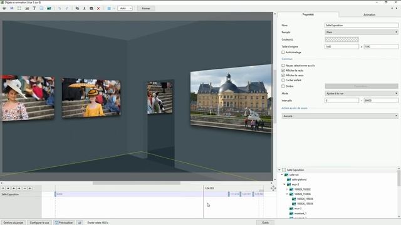This screenshot has width=401, height=225.
Task: Open the Remplir dropdown set to Plein
Action: (362, 32)
